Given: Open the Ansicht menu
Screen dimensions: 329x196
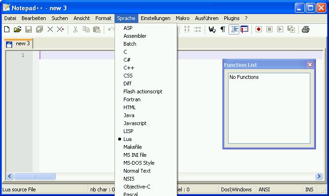Looking at the screenshot, I should pos(82,18).
